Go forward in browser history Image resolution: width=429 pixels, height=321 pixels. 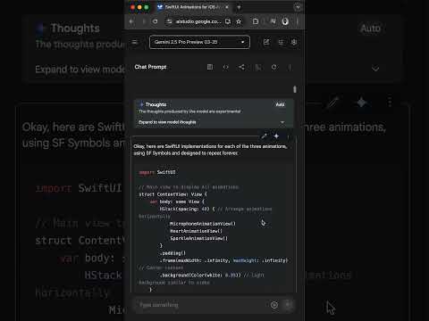point(144,21)
